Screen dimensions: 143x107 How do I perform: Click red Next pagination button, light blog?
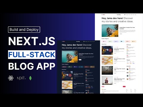[124, 86]
